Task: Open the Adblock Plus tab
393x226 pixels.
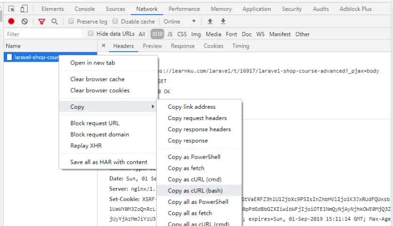Action: tap(356, 9)
